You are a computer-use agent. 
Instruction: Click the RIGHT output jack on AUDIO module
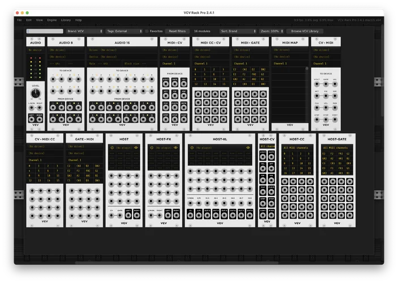point(40,119)
